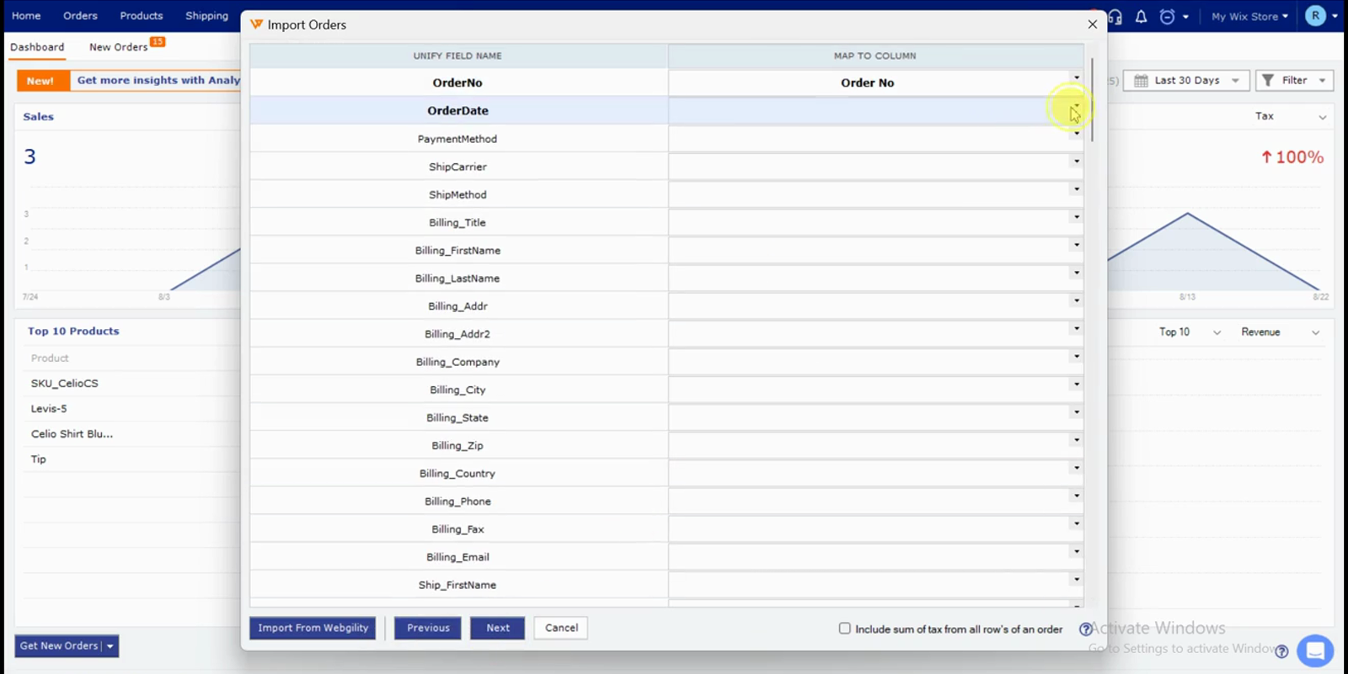1348x674 pixels.
Task: Open the chat bubble icon at bottom right
Action: tap(1315, 650)
